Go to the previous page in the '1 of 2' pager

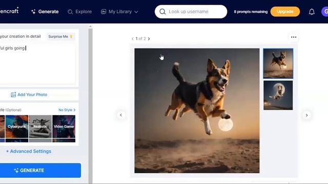point(132,39)
